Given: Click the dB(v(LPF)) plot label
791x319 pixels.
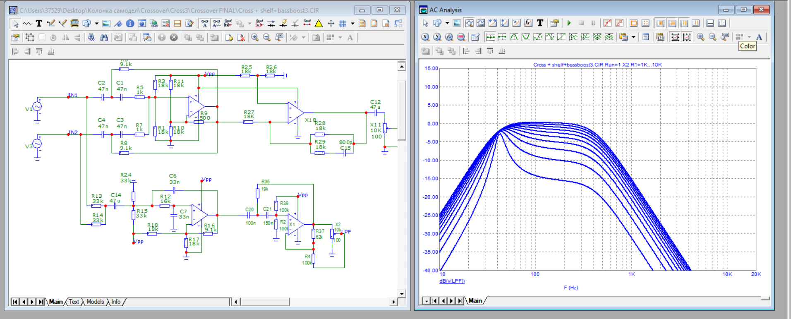Looking at the screenshot, I should 452,281.
